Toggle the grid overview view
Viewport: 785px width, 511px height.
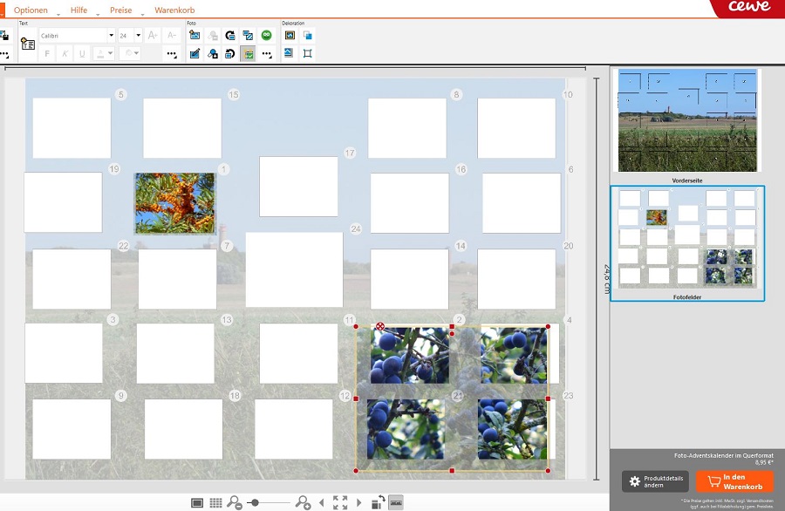point(215,503)
